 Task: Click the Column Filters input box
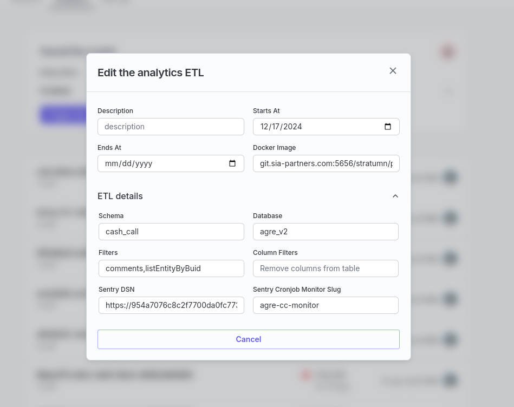point(326,268)
